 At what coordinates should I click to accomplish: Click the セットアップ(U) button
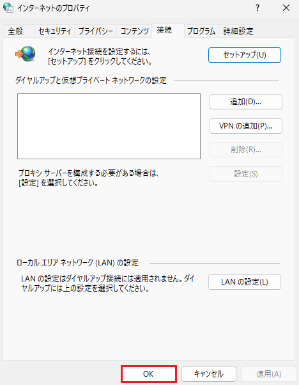(245, 55)
